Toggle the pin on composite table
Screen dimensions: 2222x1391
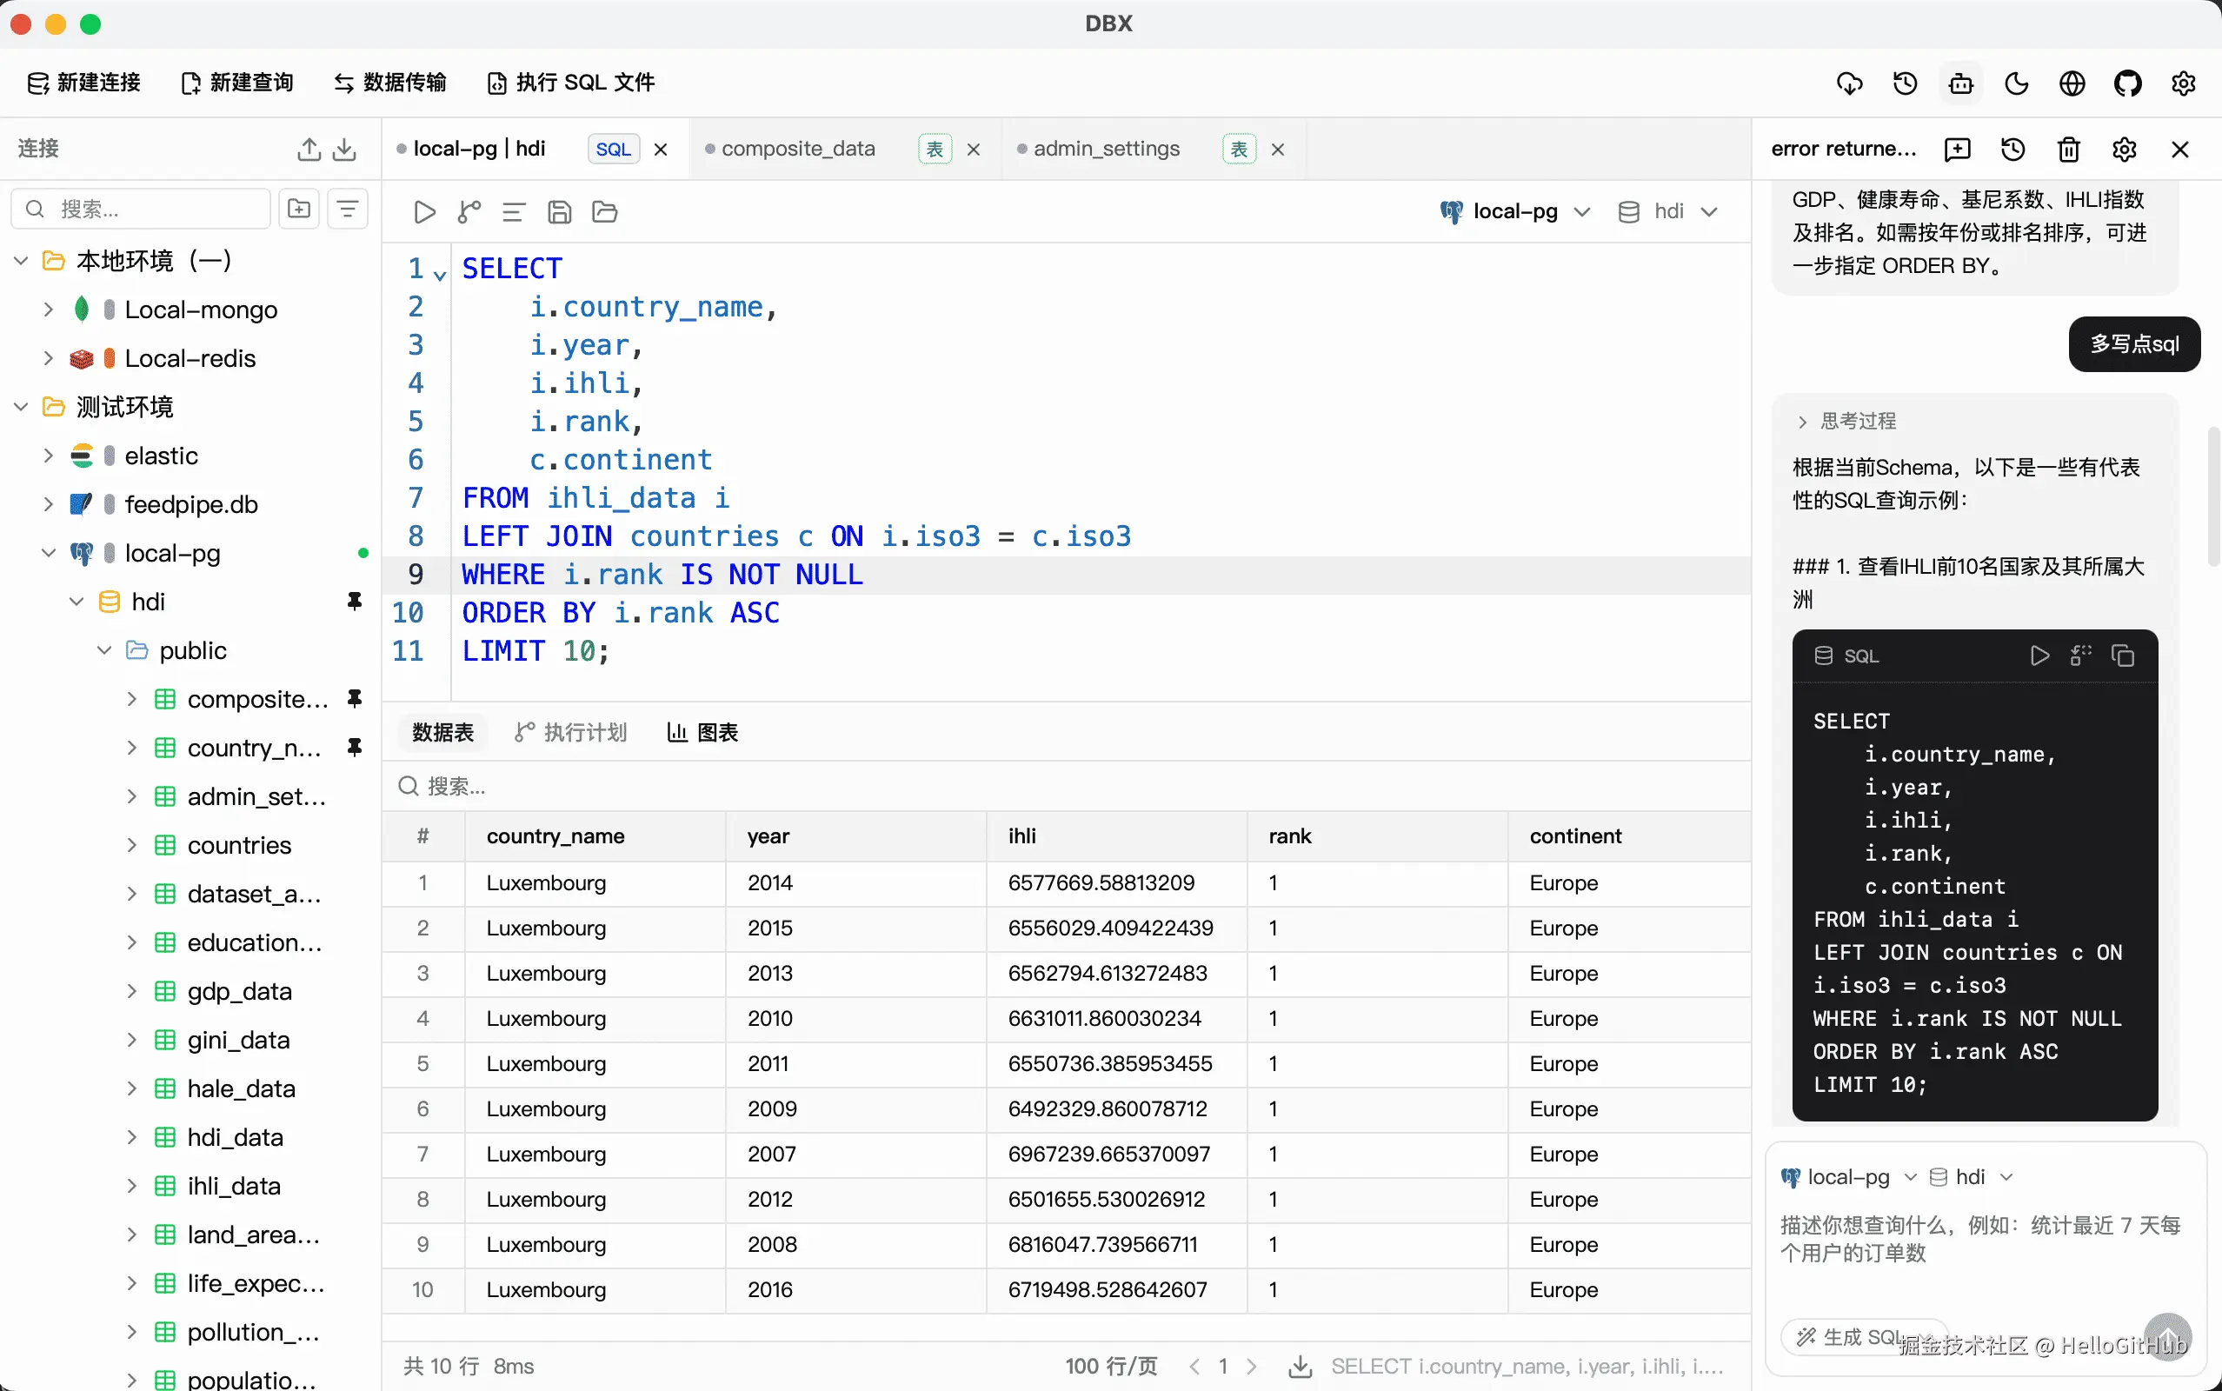point(354,699)
